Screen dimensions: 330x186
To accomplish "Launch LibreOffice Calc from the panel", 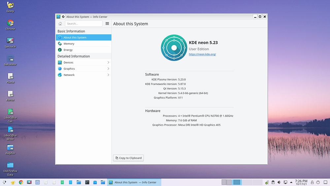I will click(62, 182).
